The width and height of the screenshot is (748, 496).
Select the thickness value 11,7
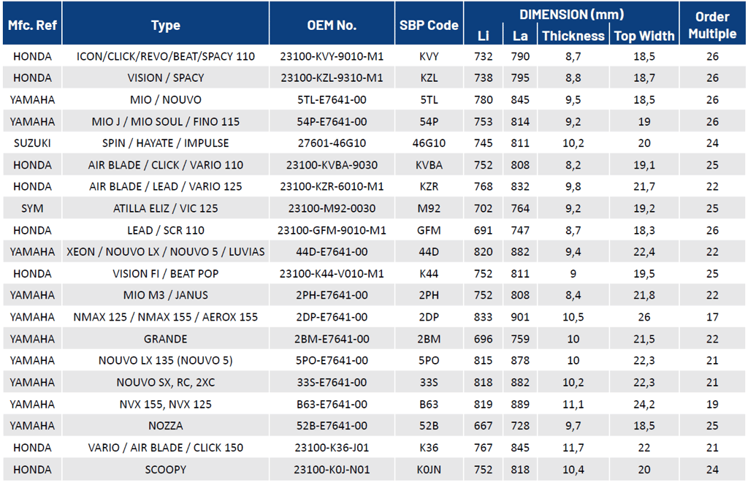(573, 447)
